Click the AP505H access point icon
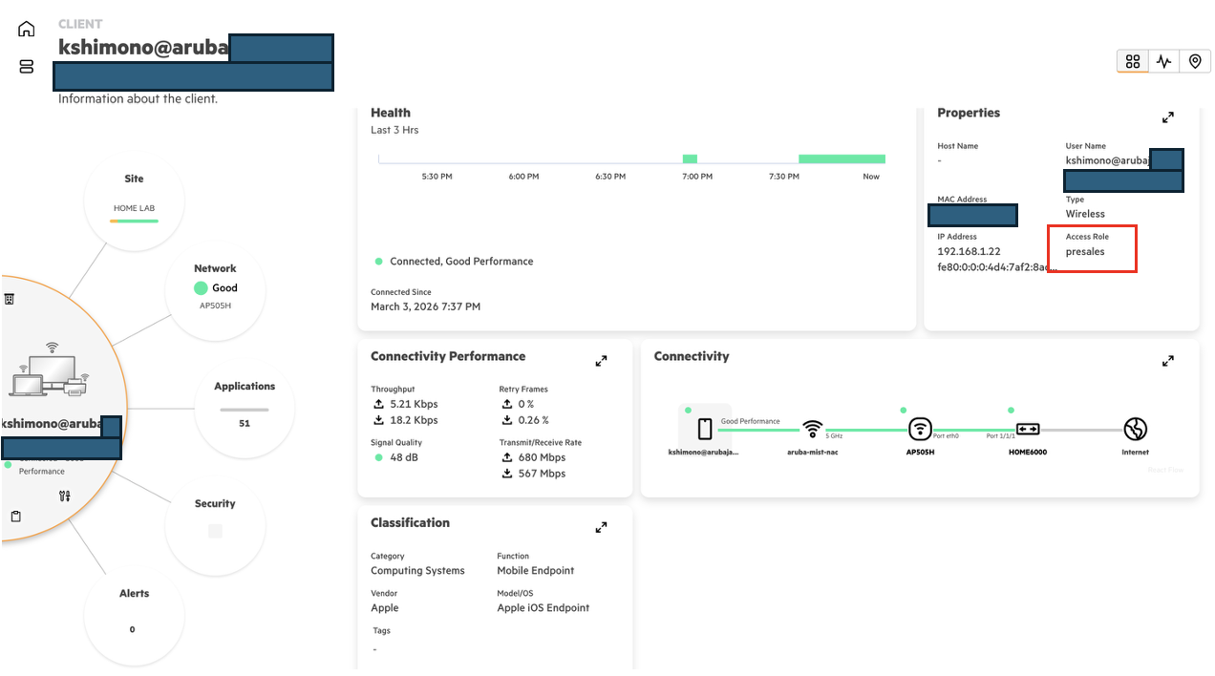Screen dimensions: 1215x676 pyautogui.click(x=920, y=429)
